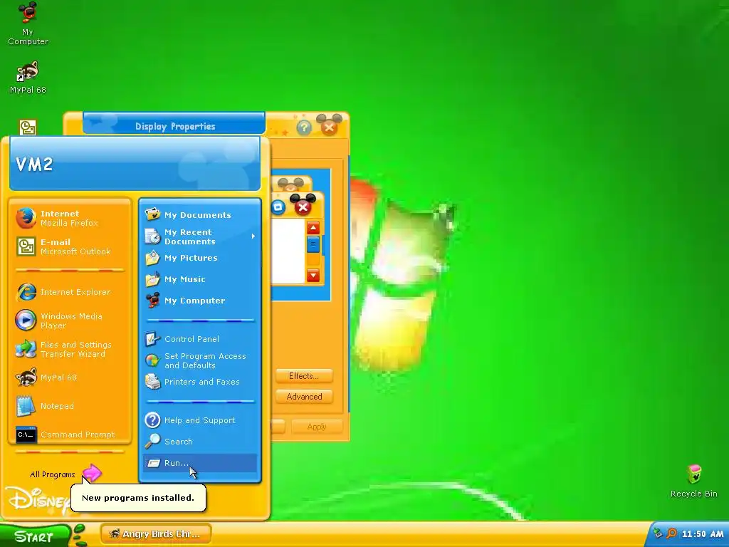Viewport: 729px width, 547px height.
Task: Open Command Prompt
Action: [x=70, y=434]
